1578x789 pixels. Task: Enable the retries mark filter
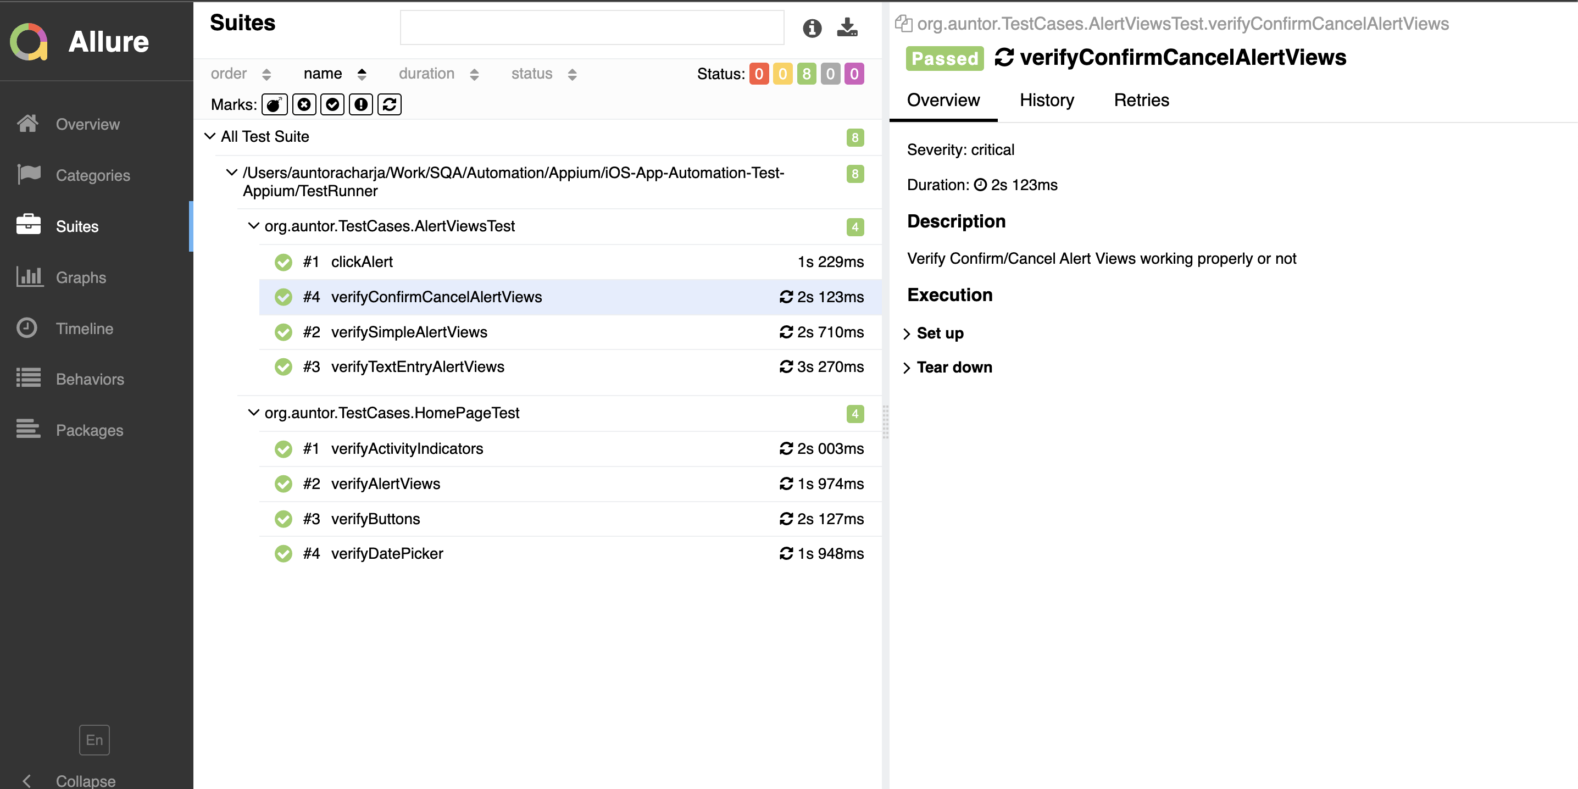[x=389, y=104]
